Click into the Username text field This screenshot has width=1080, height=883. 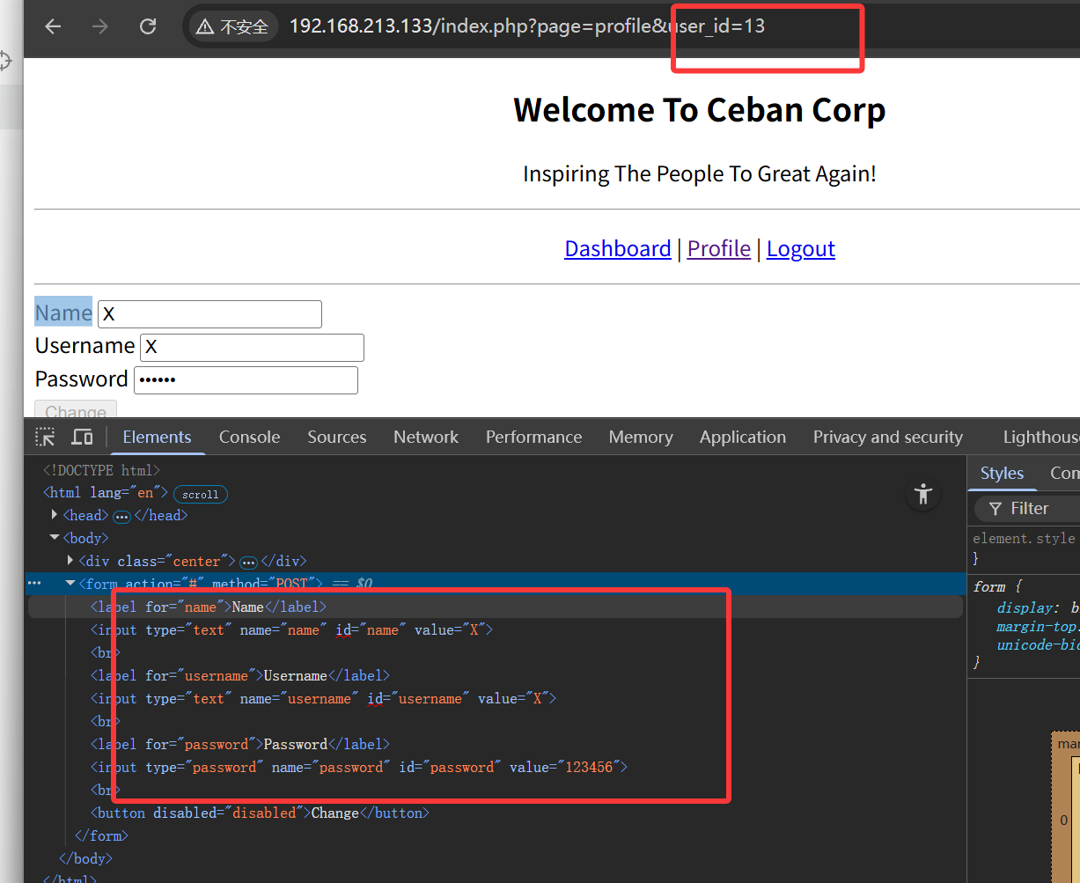click(252, 348)
